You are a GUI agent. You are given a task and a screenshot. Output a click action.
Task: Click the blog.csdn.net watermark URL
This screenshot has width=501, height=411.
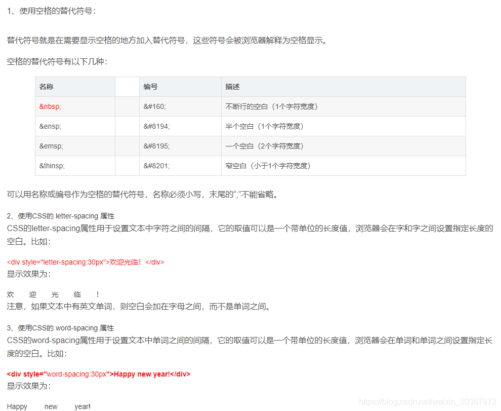(x=428, y=401)
